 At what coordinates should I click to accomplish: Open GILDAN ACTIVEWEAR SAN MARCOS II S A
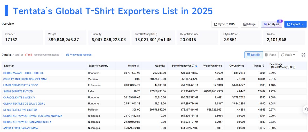[x=27, y=122]
